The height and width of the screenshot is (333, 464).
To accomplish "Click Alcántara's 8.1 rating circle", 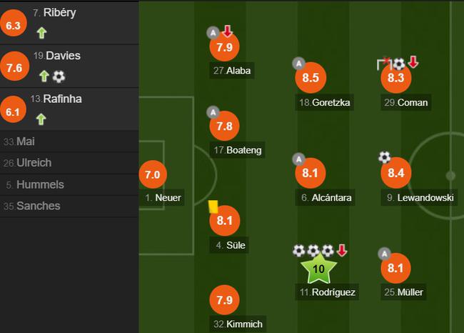I will click(310, 173).
